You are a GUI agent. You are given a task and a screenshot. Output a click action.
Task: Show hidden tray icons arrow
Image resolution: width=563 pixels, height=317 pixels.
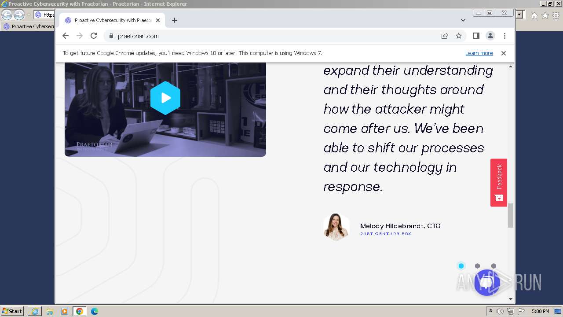click(491, 311)
